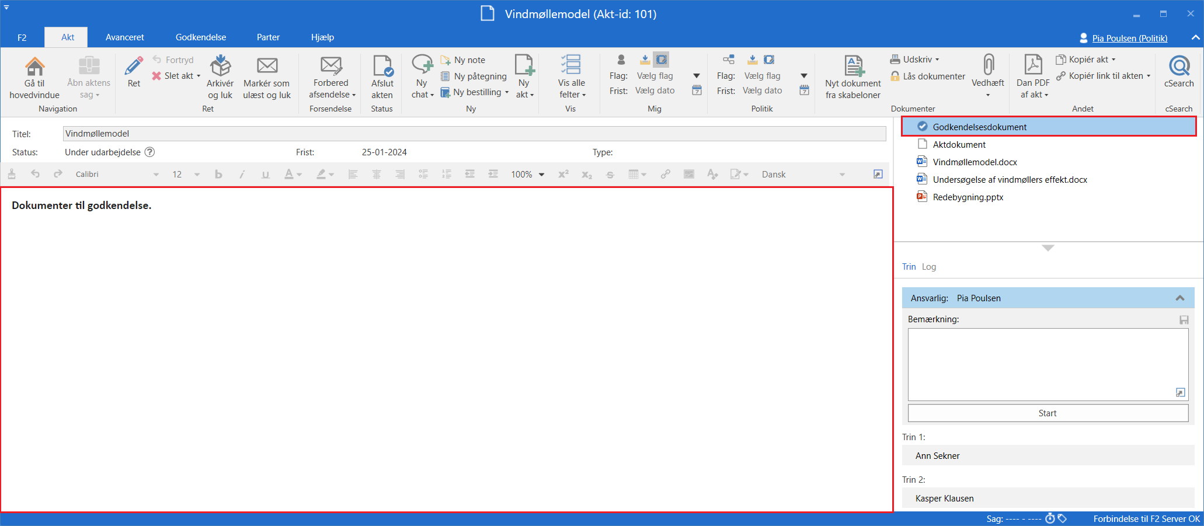
Task: Open the Parter ribbon tab
Action: point(268,37)
